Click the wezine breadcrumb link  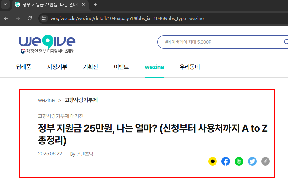pyautogui.click(x=47, y=100)
